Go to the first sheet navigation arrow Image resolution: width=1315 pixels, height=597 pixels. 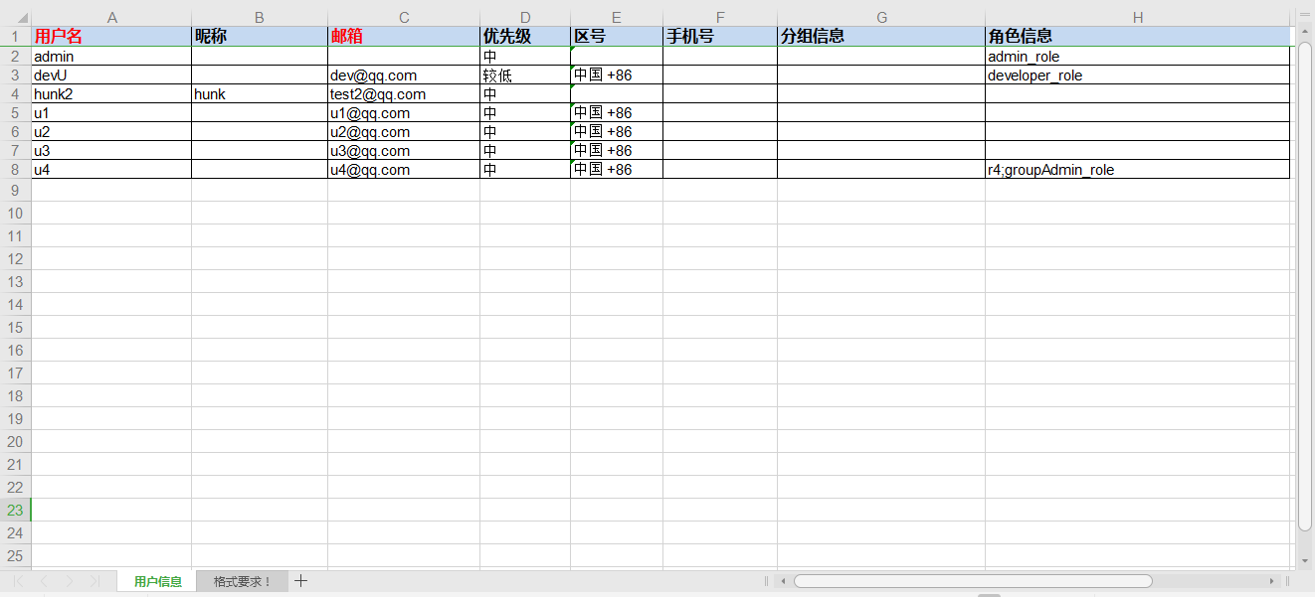pyautogui.click(x=19, y=581)
